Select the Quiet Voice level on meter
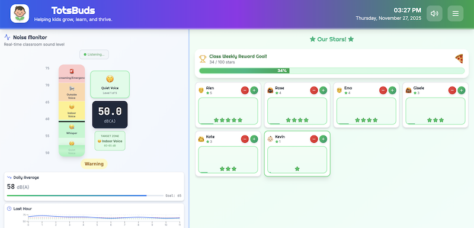474x228 pixels. click(x=72, y=147)
